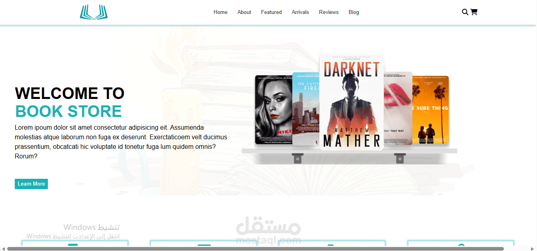This screenshot has width=537, height=251.
Task: Click the Lorem ipsum description paragraph
Action: click(x=121, y=142)
